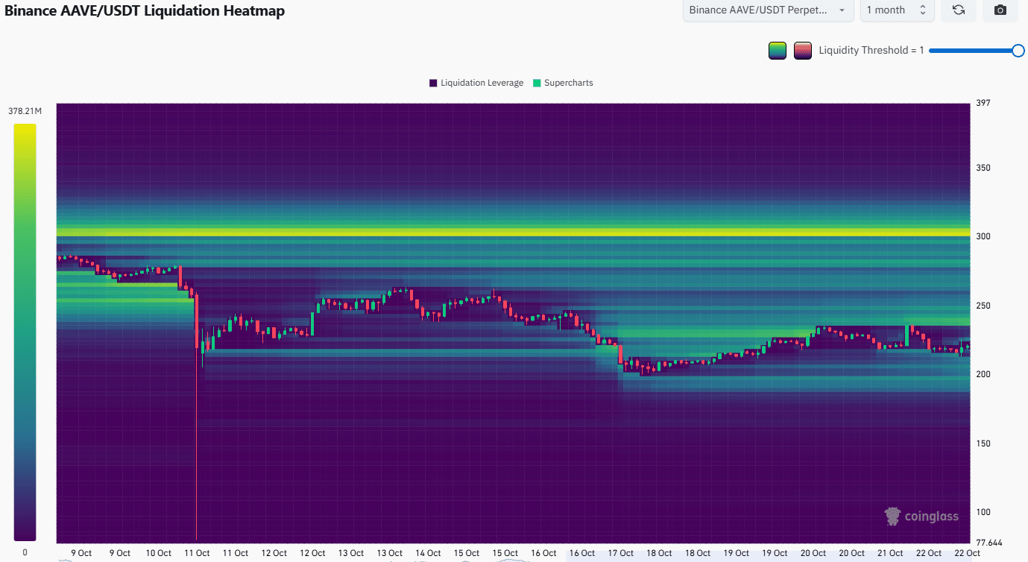
Task: Click the 17 Oct label on the date axis
Action: (x=621, y=553)
